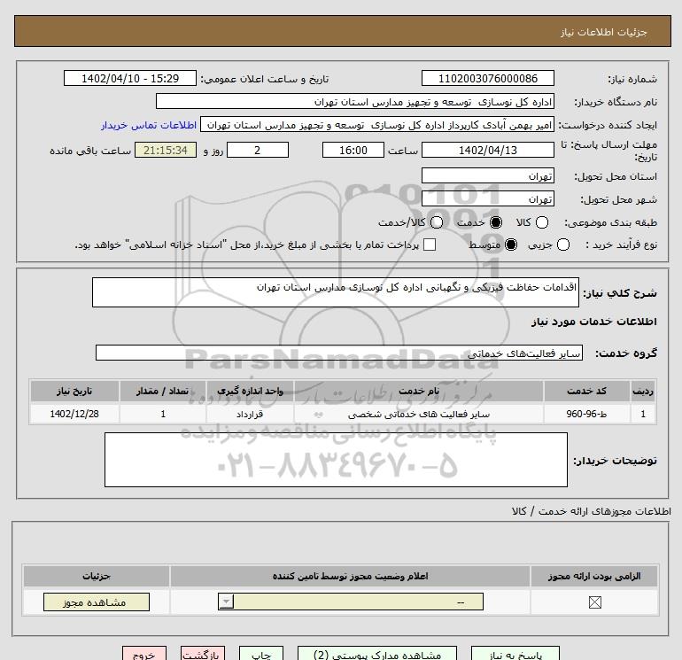The width and height of the screenshot is (682, 660).
Task: Click the general need description text box
Action: (336, 292)
